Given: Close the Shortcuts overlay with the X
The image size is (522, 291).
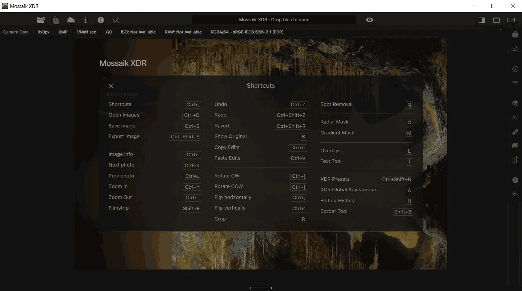Looking at the screenshot, I should pyautogui.click(x=111, y=86).
